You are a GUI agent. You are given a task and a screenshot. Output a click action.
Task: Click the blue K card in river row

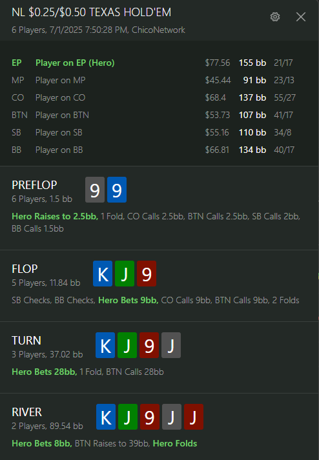(x=106, y=417)
